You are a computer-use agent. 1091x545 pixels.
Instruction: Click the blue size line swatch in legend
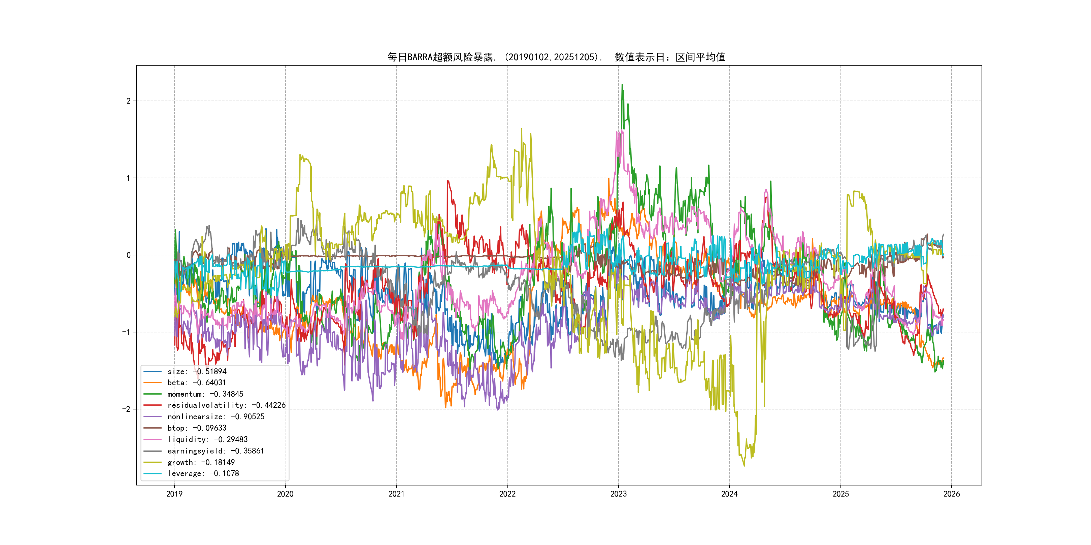[153, 371]
